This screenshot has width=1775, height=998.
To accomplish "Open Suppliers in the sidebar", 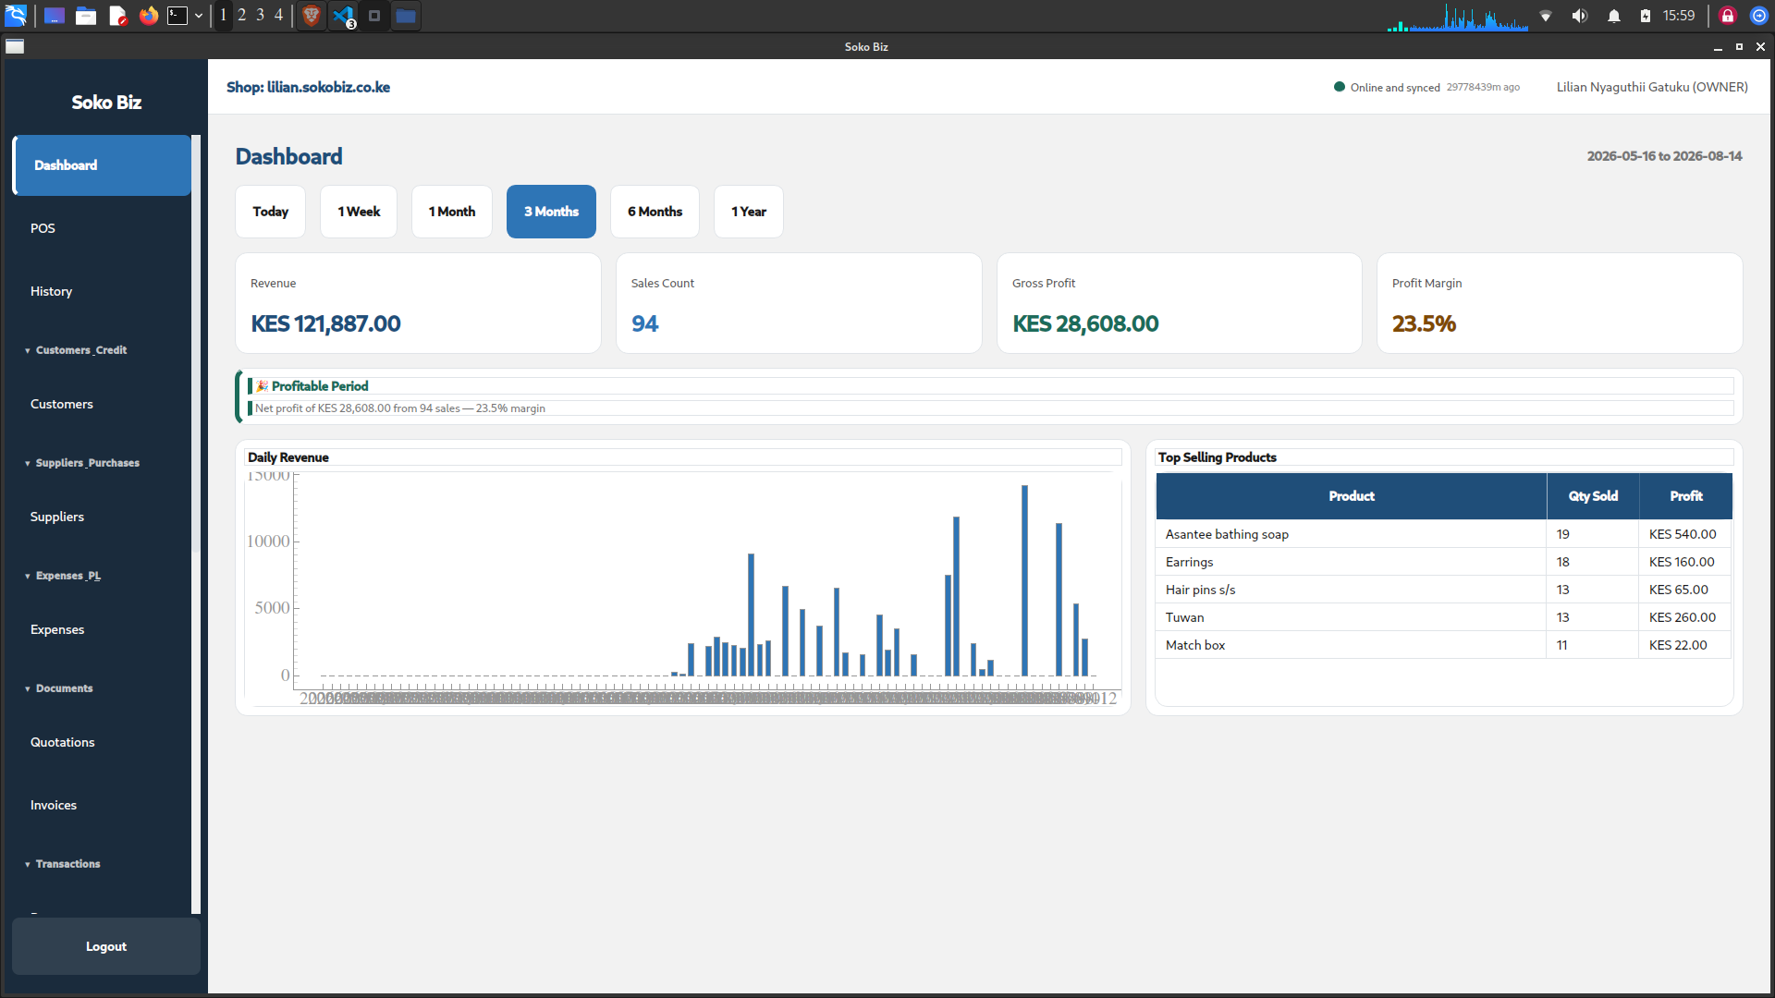I will click(102, 517).
